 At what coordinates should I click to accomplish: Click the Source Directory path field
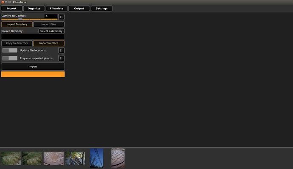(33, 36)
